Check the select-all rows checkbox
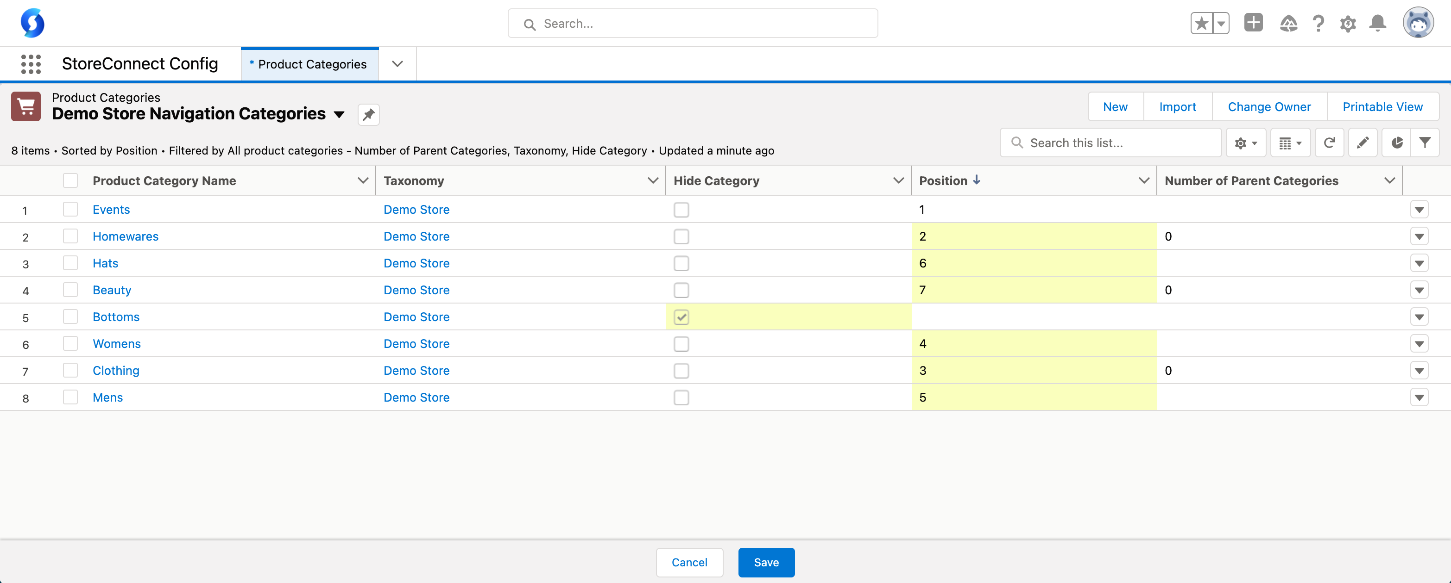This screenshot has height=583, width=1451. pos(70,180)
